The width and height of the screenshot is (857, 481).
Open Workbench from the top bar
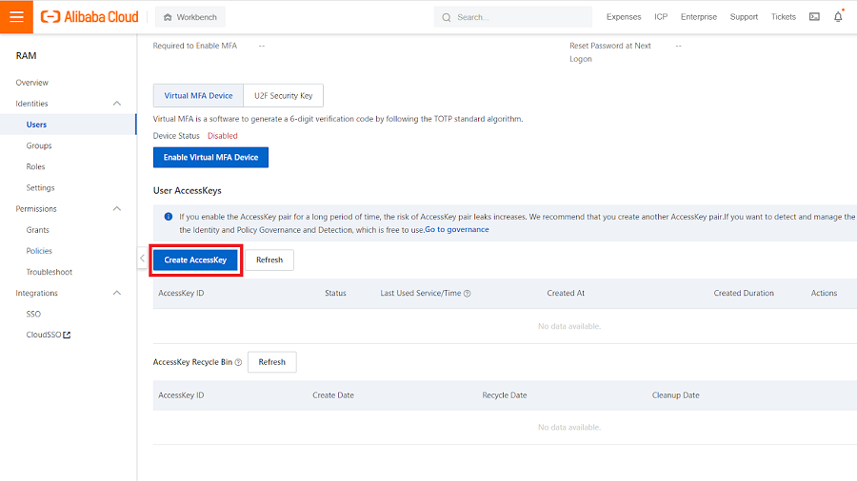tap(189, 17)
